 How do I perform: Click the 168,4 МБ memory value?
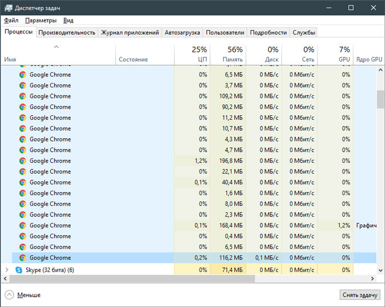tap(231, 225)
